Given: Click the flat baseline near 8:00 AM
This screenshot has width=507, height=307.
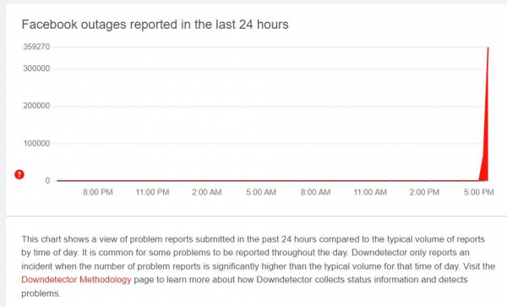Looking at the screenshot, I should (315, 180).
